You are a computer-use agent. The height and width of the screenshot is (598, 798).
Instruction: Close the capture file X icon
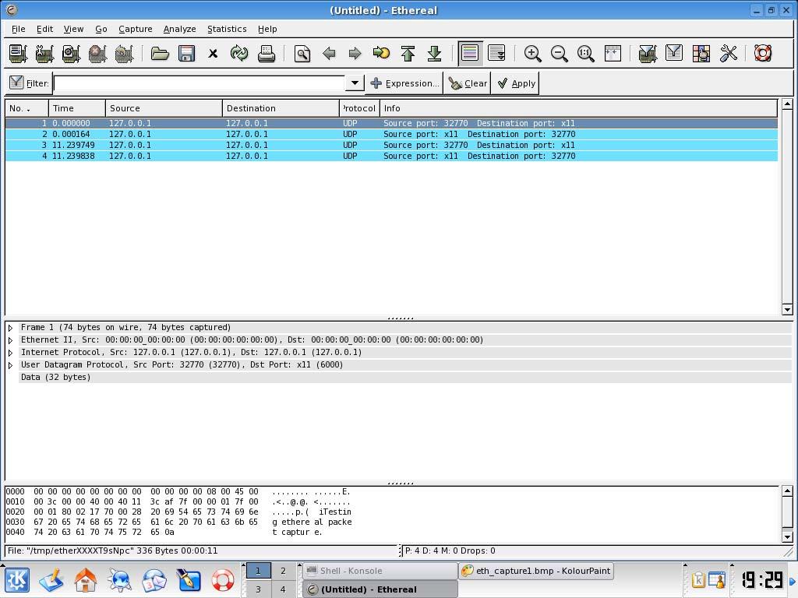213,54
